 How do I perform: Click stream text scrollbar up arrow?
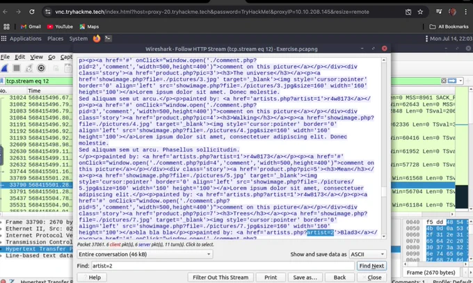pyautogui.click(x=384, y=60)
